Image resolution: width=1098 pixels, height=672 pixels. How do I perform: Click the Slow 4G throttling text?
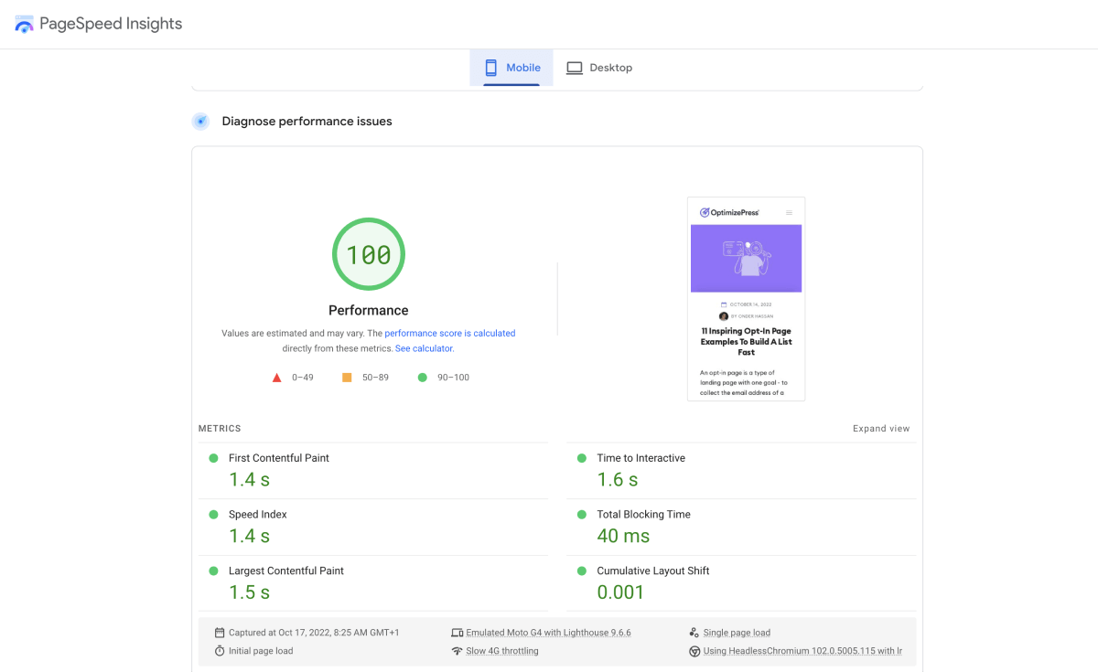(x=502, y=651)
